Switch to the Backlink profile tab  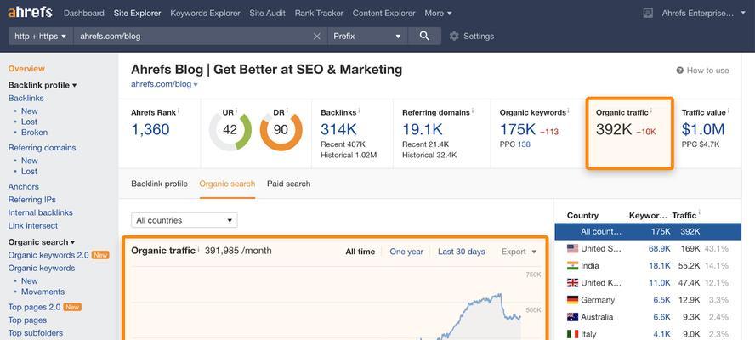click(x=159, y=184)
